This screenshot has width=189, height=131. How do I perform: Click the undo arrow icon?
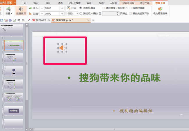click(19, 20)
